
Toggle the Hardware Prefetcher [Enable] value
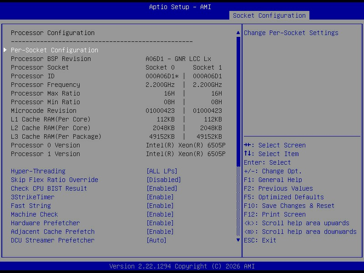click(160, 223)
